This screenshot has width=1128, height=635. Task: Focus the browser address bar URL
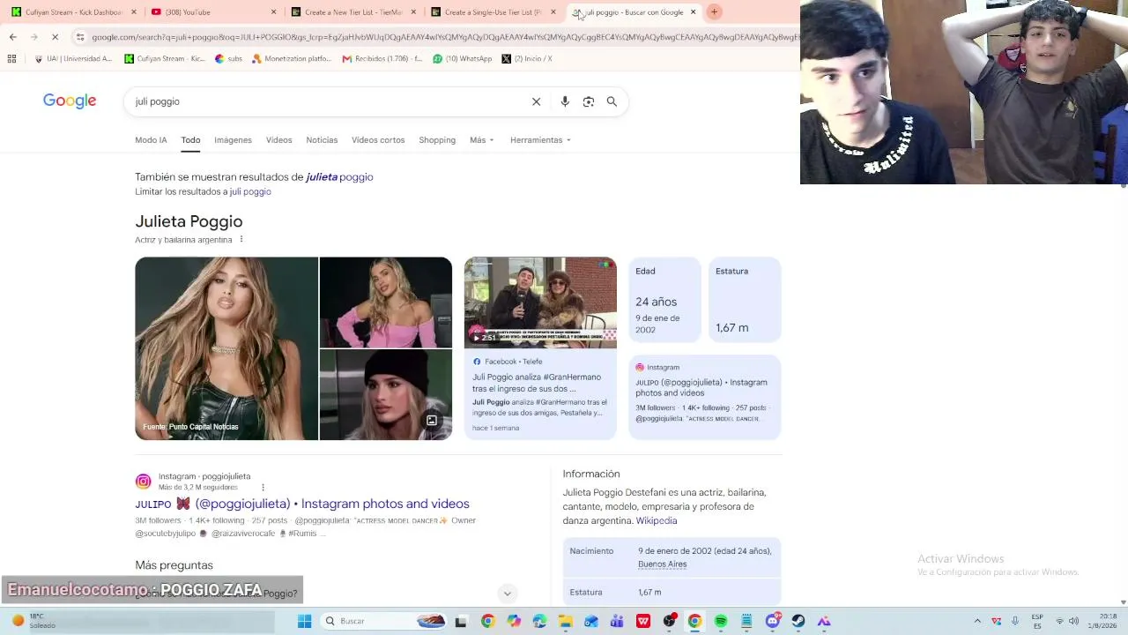pyautogui.click(x=445, y=37)
